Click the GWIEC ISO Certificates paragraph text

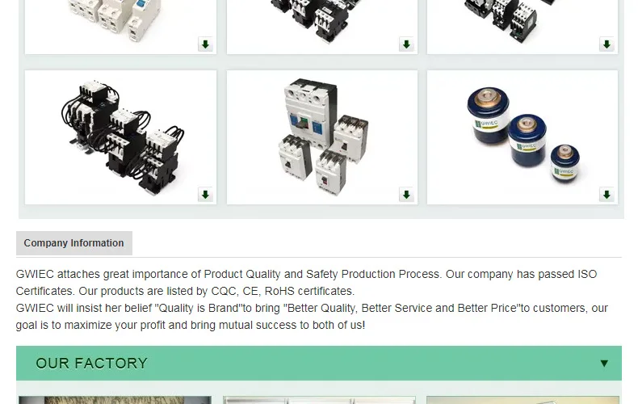306,283
